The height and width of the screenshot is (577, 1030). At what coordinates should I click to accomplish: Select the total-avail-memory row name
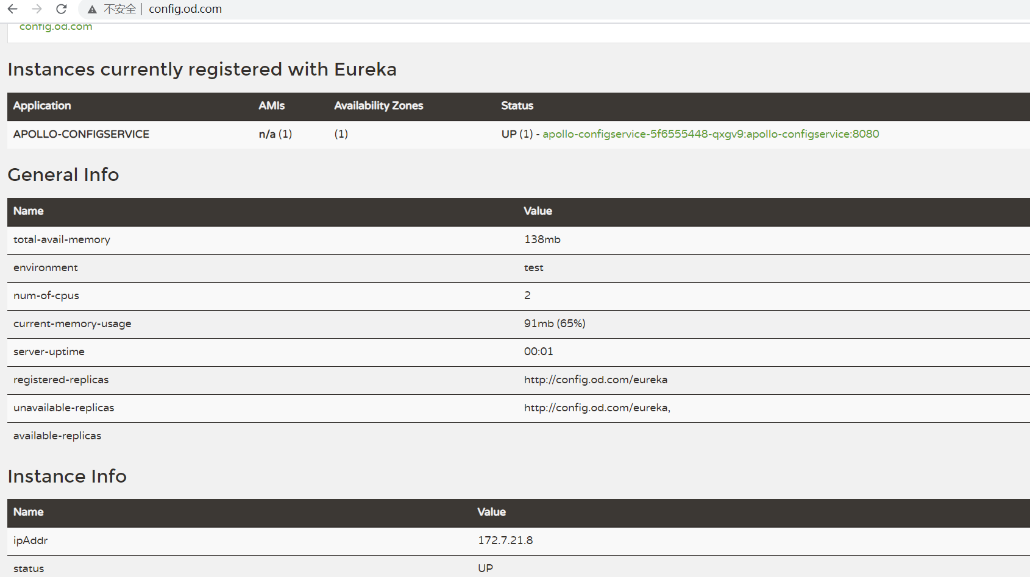(x=62, y=239)
